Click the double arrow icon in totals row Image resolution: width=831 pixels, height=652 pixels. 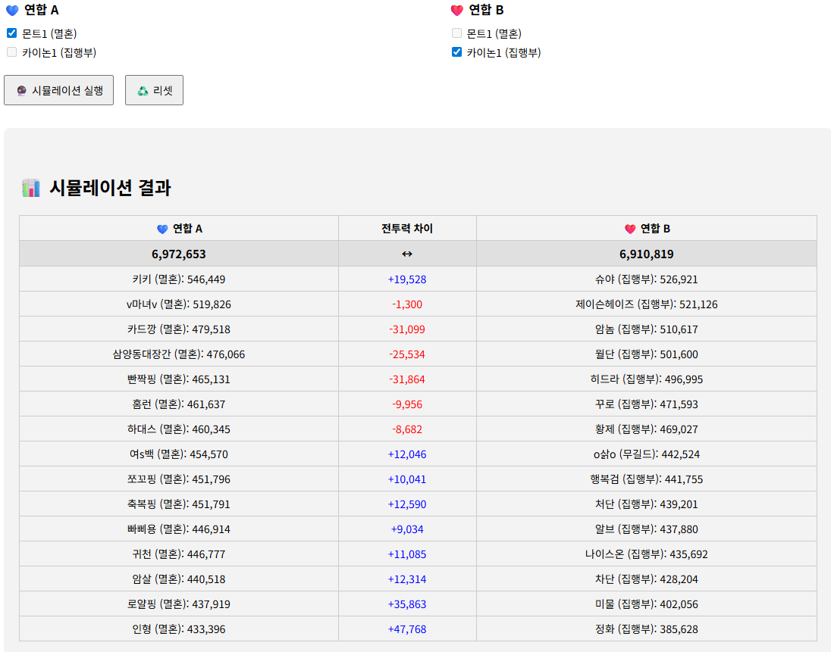point(407,254)
